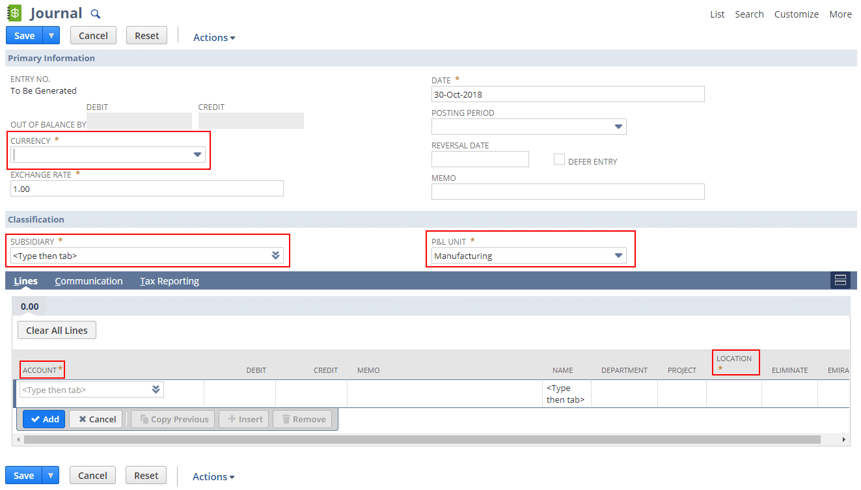Expand the Posting Period dropdown
This screenshot has height=490, width=861.
tap(618, 127)
